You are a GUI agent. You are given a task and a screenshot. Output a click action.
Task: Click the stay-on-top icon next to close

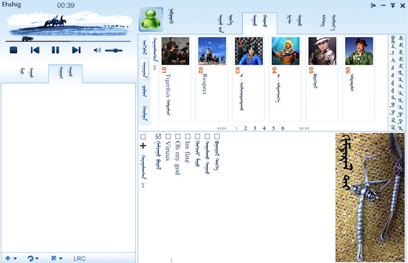click(x=393, y=5)
